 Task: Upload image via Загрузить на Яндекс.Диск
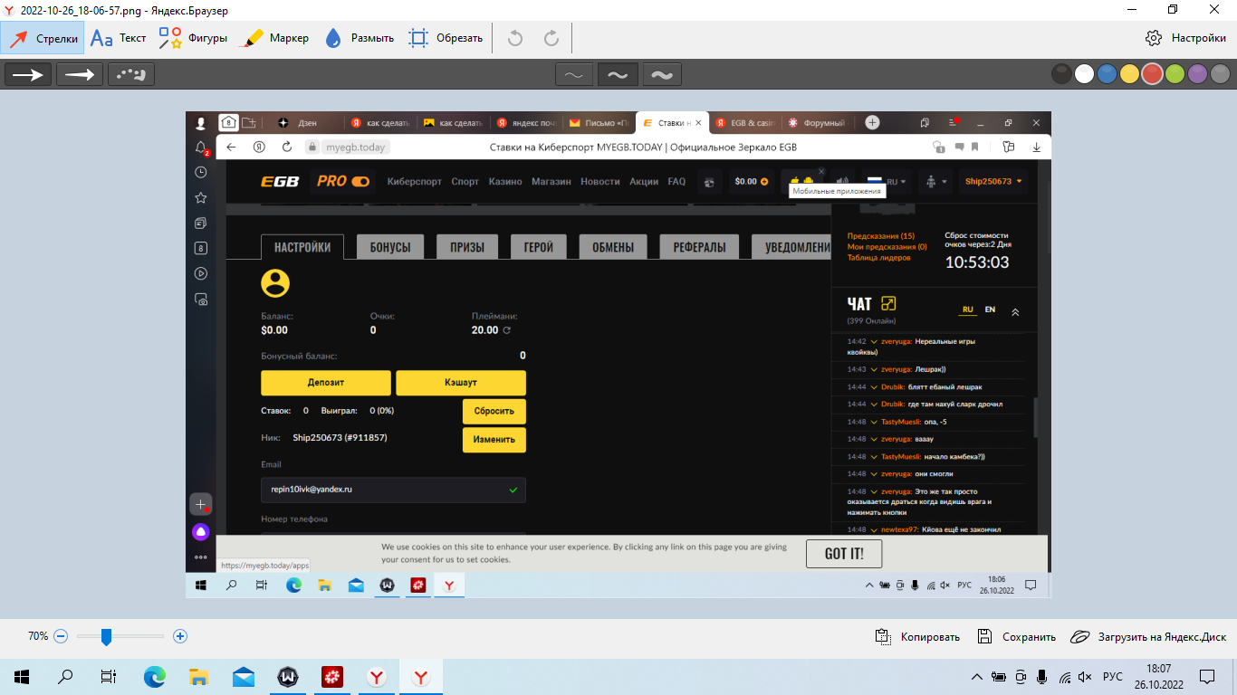(1147, 637)
